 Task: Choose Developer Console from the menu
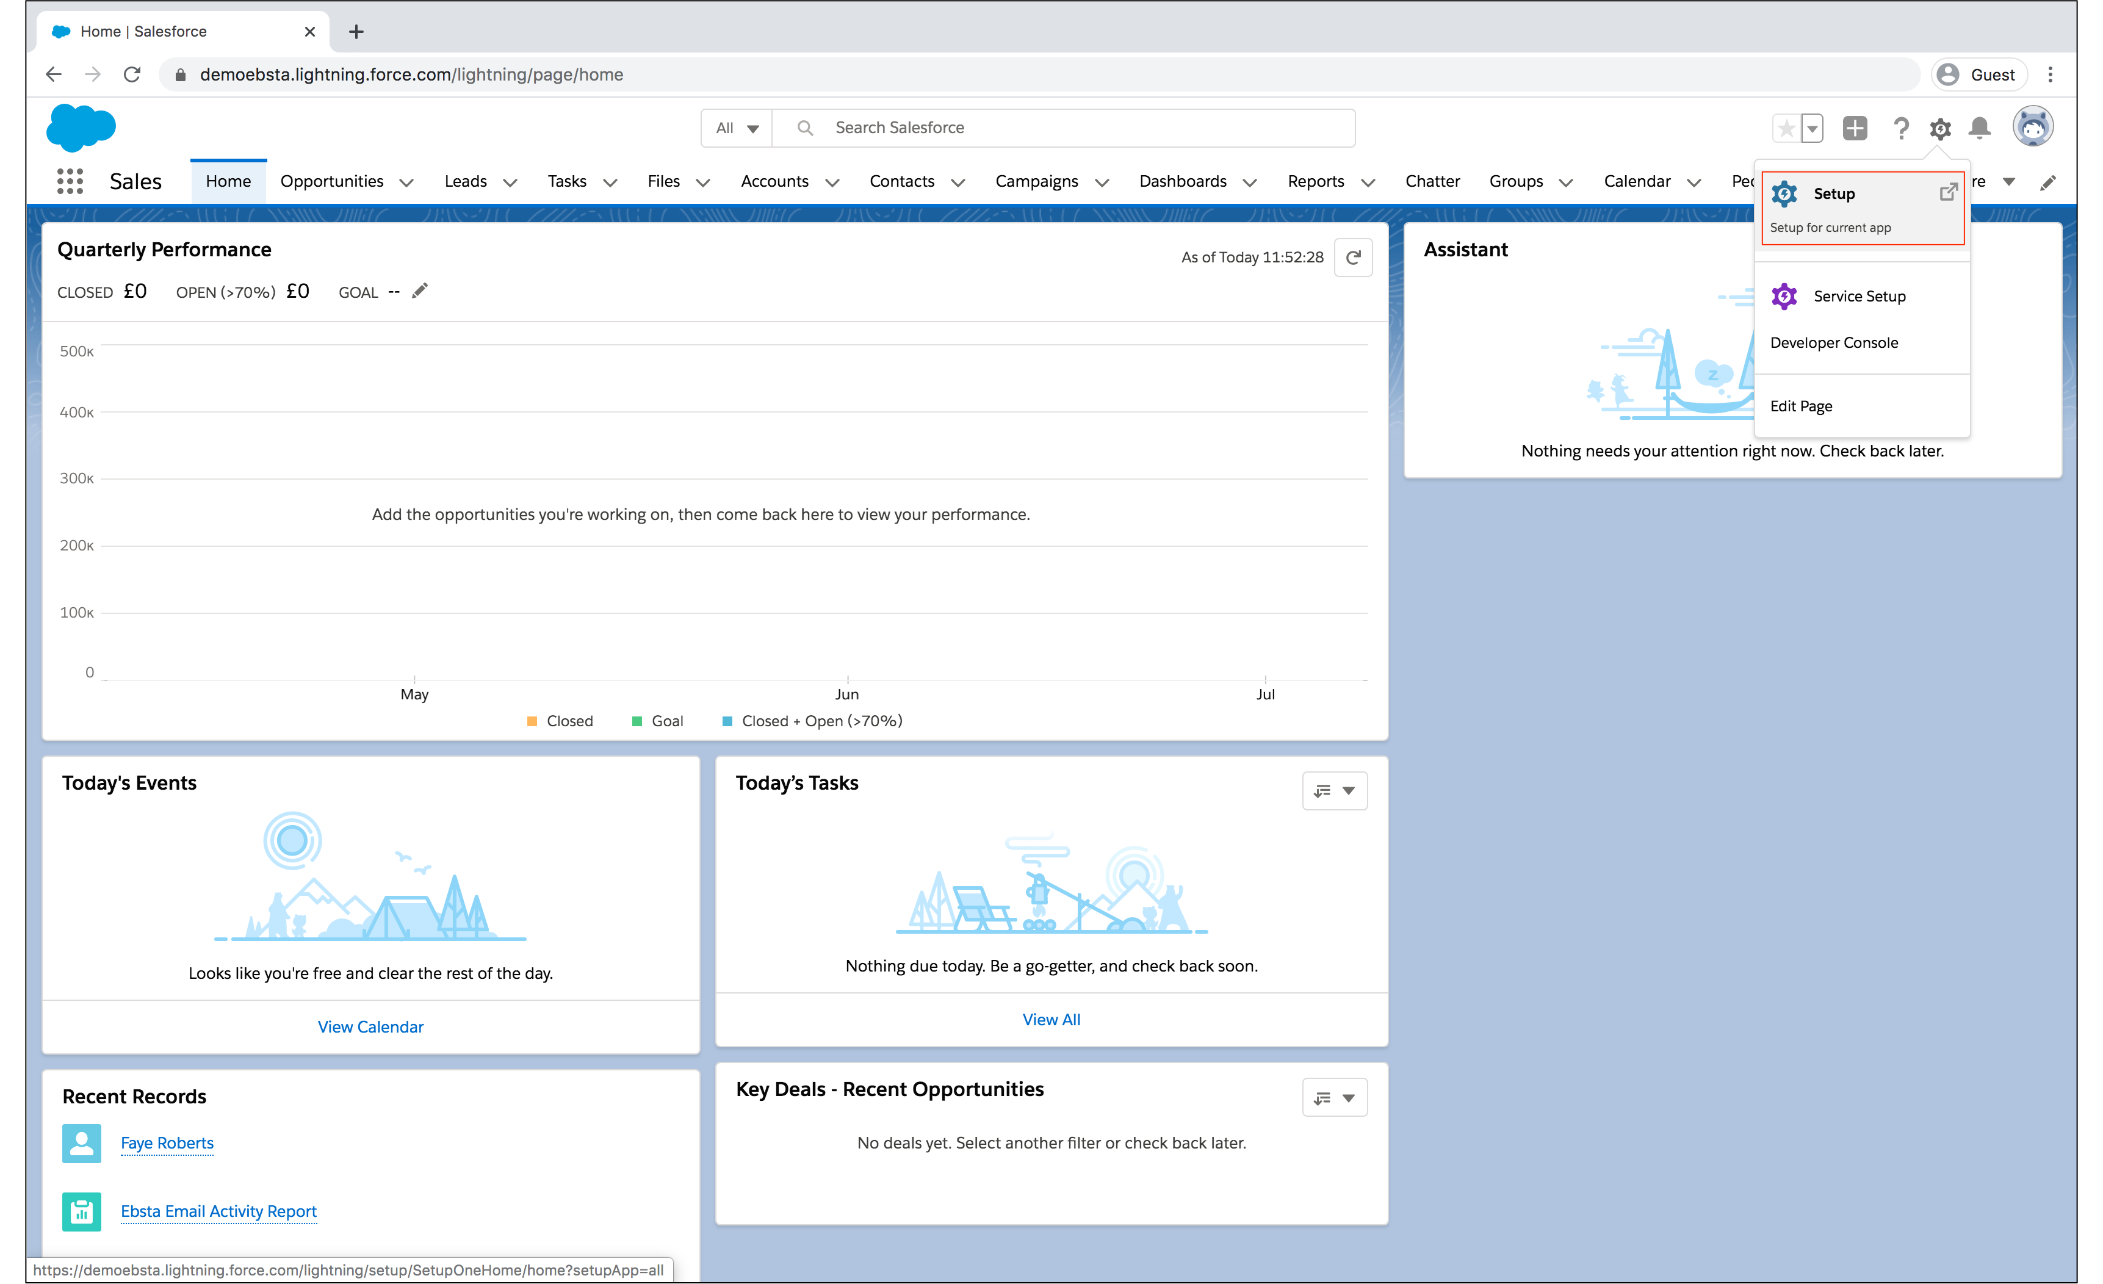(x=1833, y=342)
